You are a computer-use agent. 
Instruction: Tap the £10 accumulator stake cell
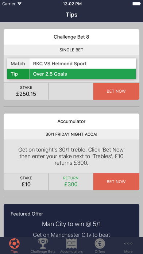[x=26, y=182]
